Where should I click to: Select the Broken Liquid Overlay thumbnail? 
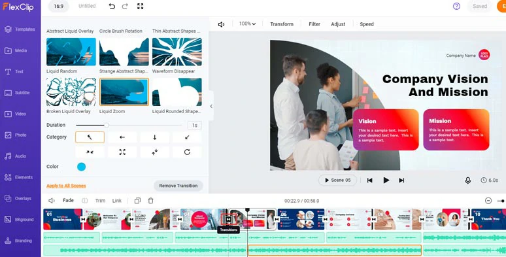71,92
